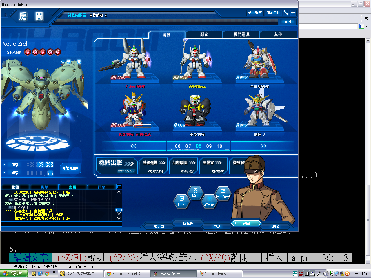Screen dimensions: 371x278
Task: Open the 任務 mission hexagon icon
Action: pos(181,201)
